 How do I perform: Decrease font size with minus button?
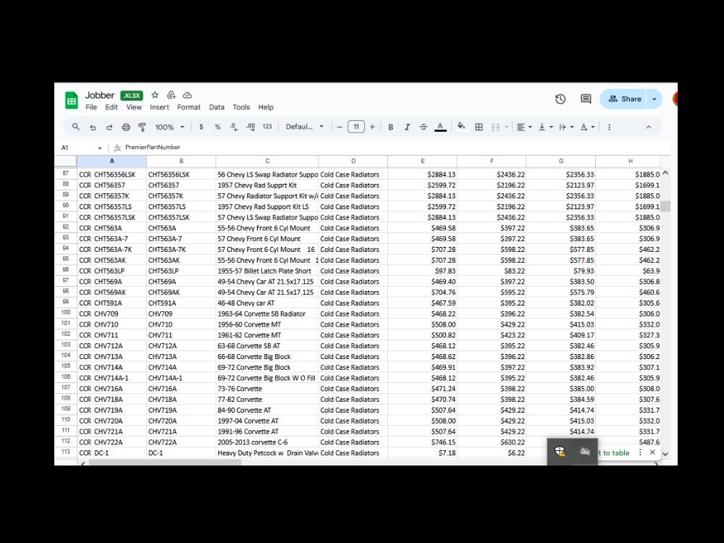(340, 127)
